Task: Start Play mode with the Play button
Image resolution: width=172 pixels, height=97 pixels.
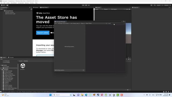Action: 83,5
